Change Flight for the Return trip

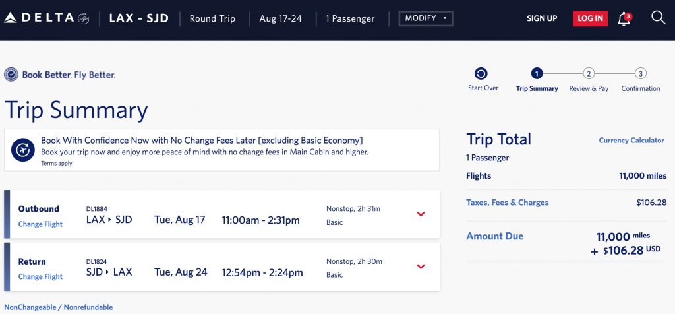(40, 277)
